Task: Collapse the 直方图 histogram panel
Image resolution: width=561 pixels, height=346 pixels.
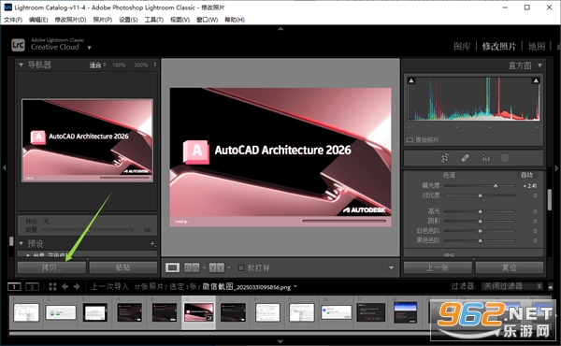Action: (x=539, y=65)
